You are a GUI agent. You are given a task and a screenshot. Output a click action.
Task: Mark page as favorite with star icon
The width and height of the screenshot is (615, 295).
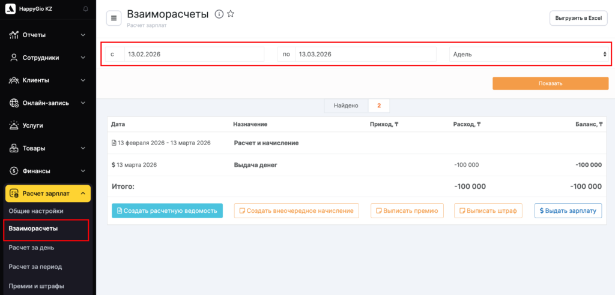(x=231, y=14)
